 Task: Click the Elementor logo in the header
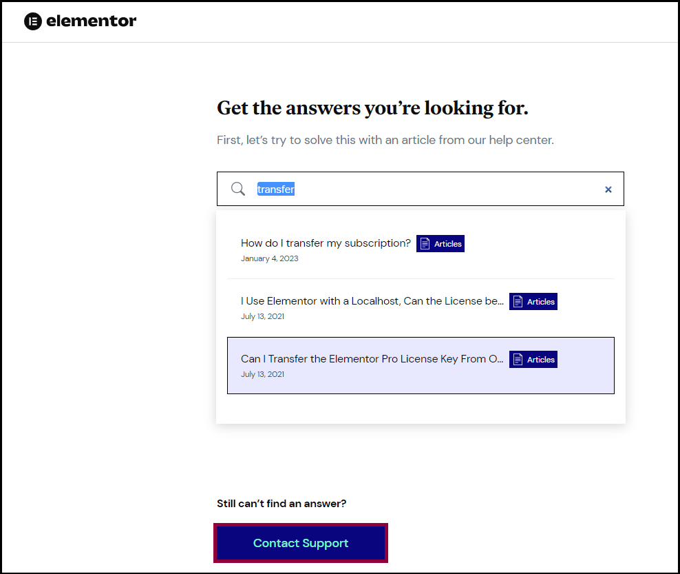pos(81,21)
